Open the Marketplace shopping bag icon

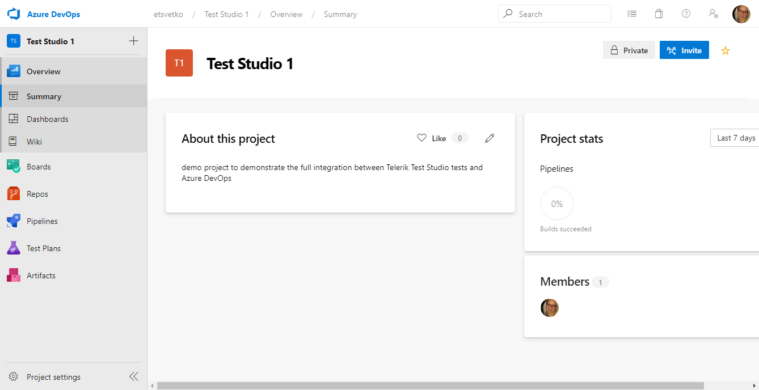point(659,14)
